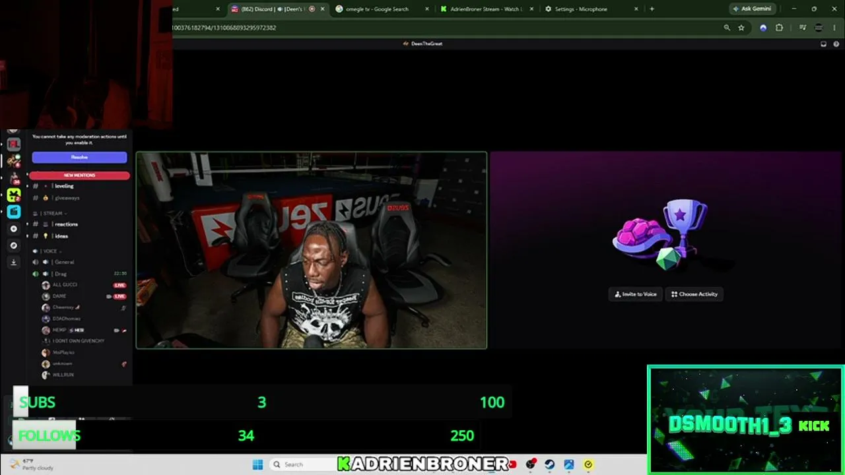
Task: Open the reactions text channel
Action: pyautogui.click(x=79, y=224)
